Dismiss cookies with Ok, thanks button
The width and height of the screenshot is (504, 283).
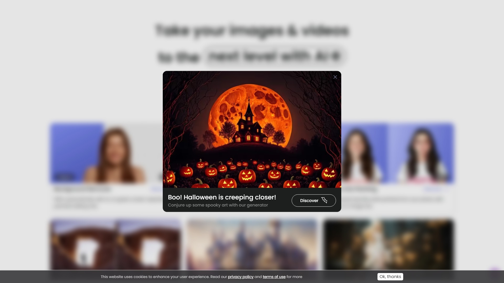(x=390, y=277)
